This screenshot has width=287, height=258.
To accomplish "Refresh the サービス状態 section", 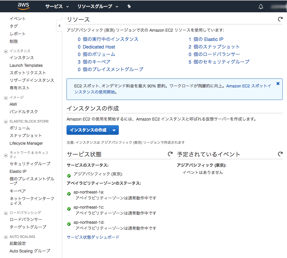I will point(170,154).
